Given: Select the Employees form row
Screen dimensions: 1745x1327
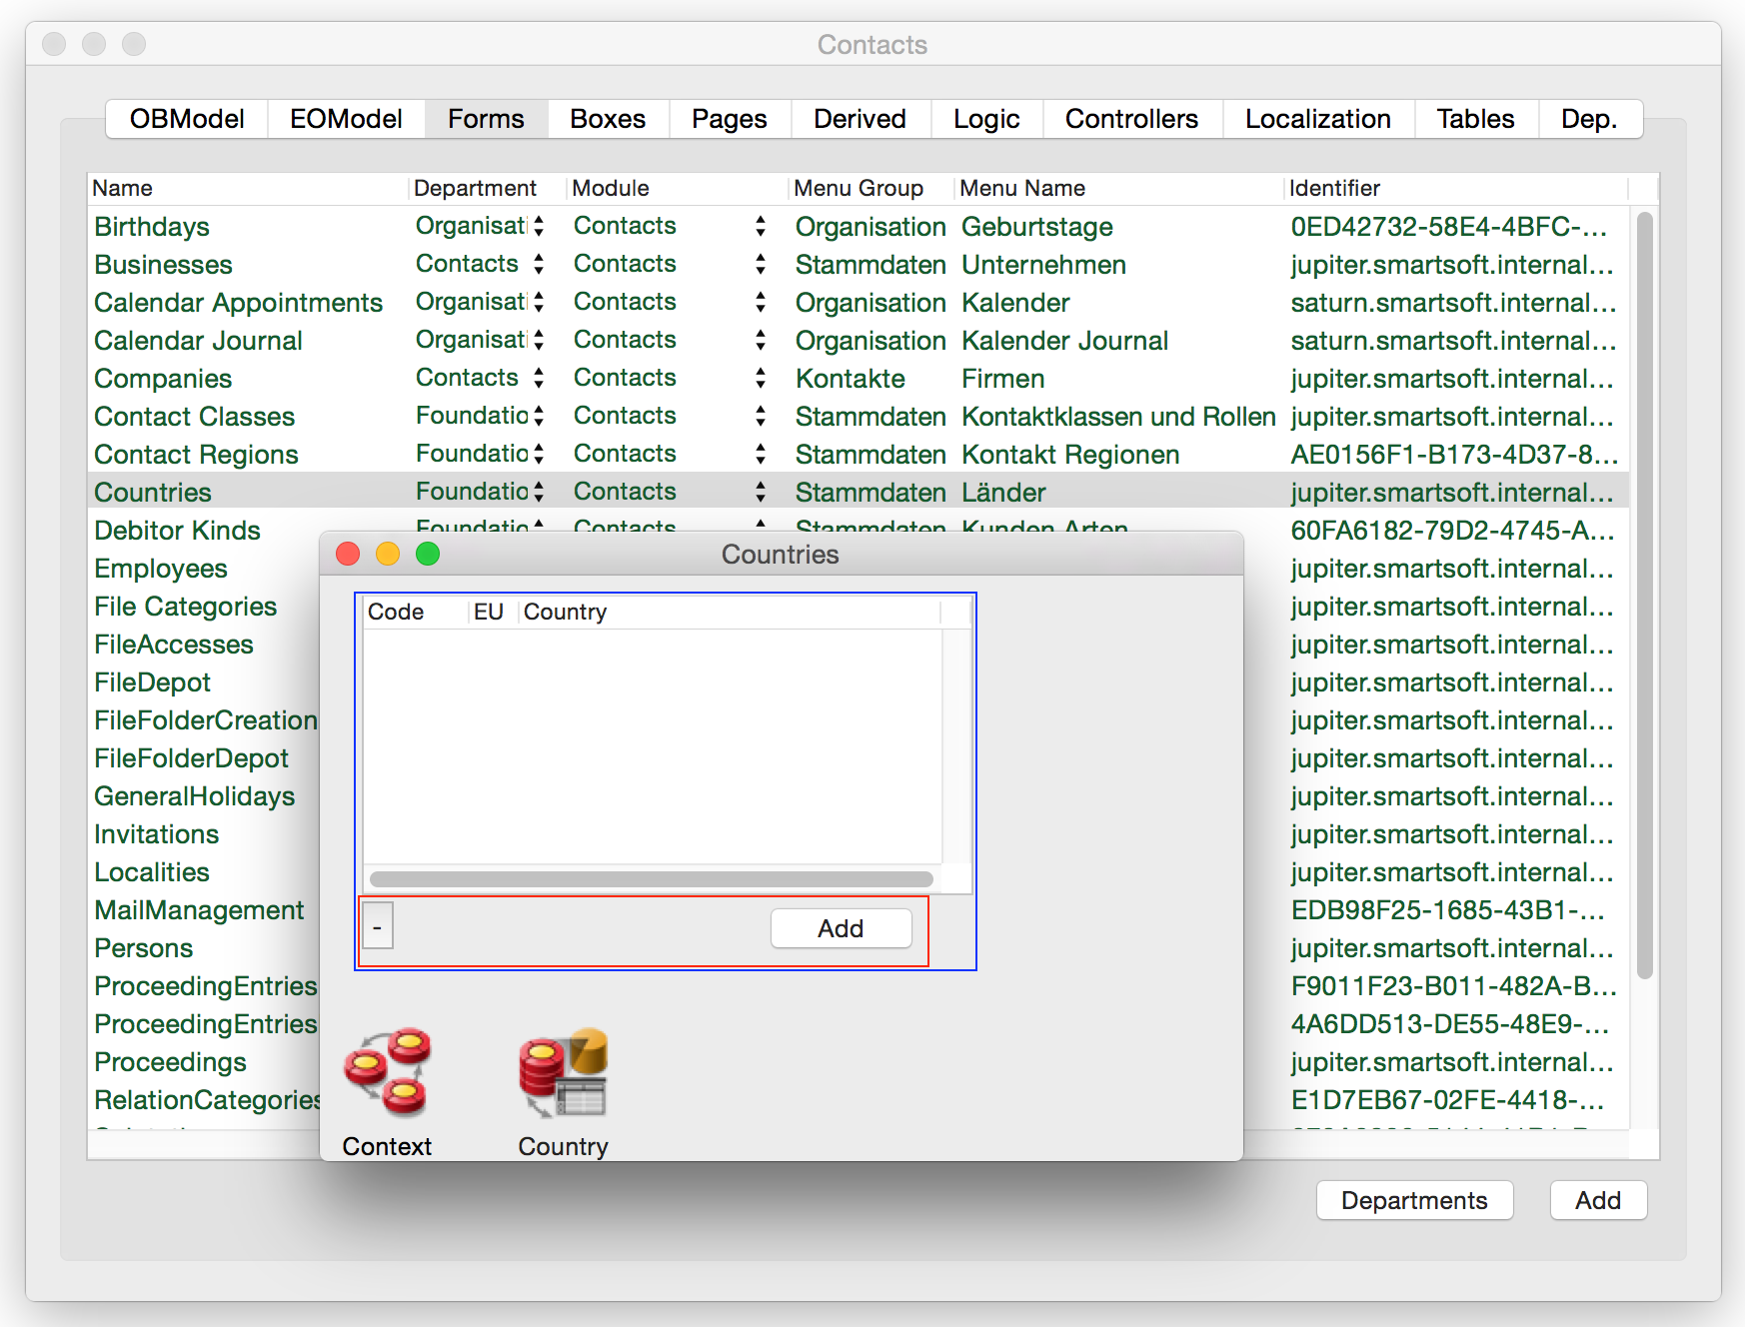Looking at the screenshot, I should pyautogui.click(x=161, y=569).
